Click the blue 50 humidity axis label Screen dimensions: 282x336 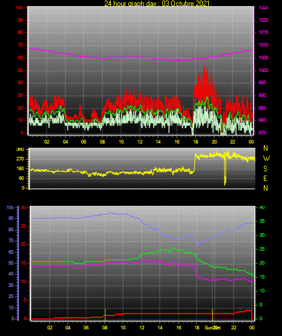(x=11, y=263)
